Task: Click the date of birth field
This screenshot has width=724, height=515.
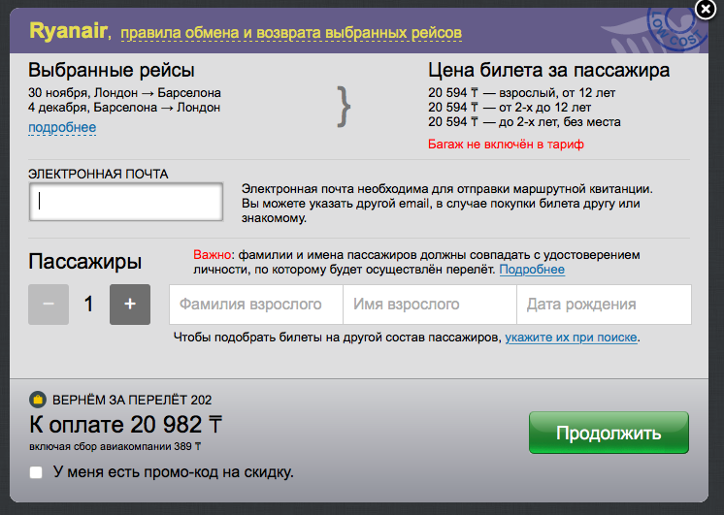Action: pos(604,305)
